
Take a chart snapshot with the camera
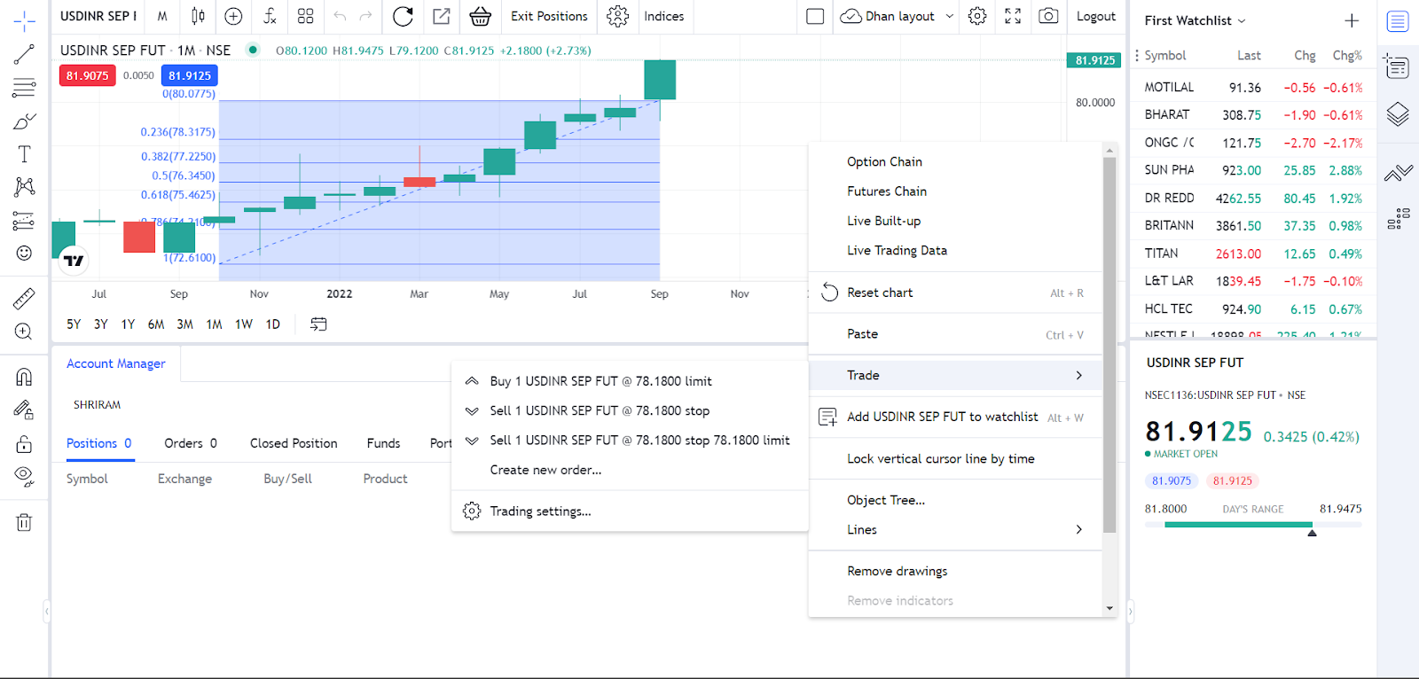pyautogui.click(x=1048, y=16)
